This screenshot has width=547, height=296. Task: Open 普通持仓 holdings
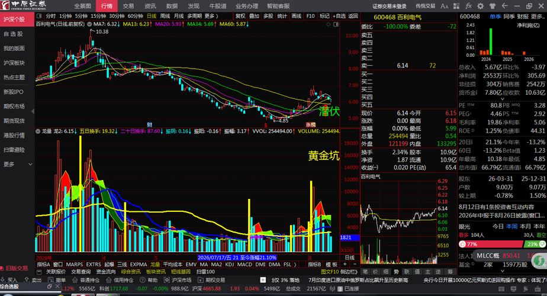click(86, 280)
